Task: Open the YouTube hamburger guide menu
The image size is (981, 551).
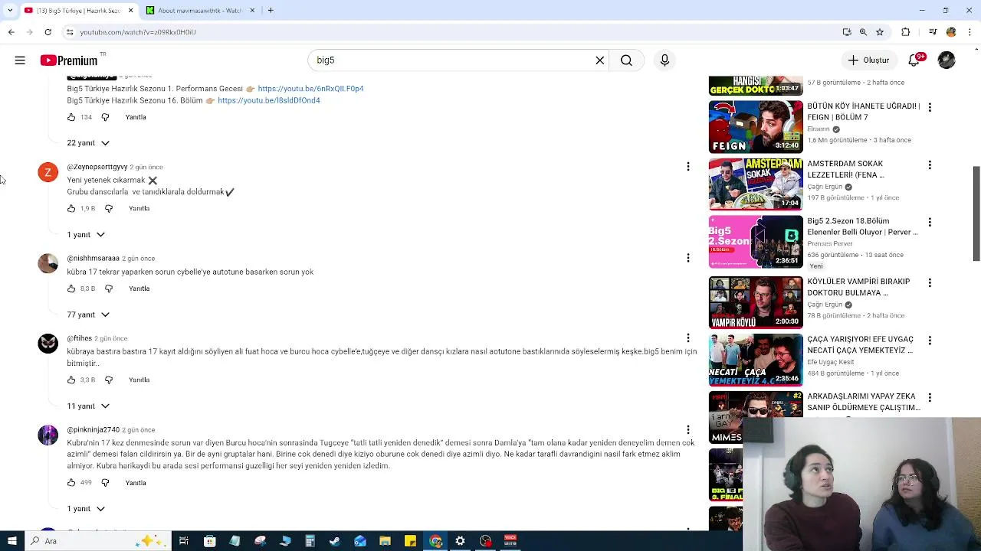Action: click(20, 60)
